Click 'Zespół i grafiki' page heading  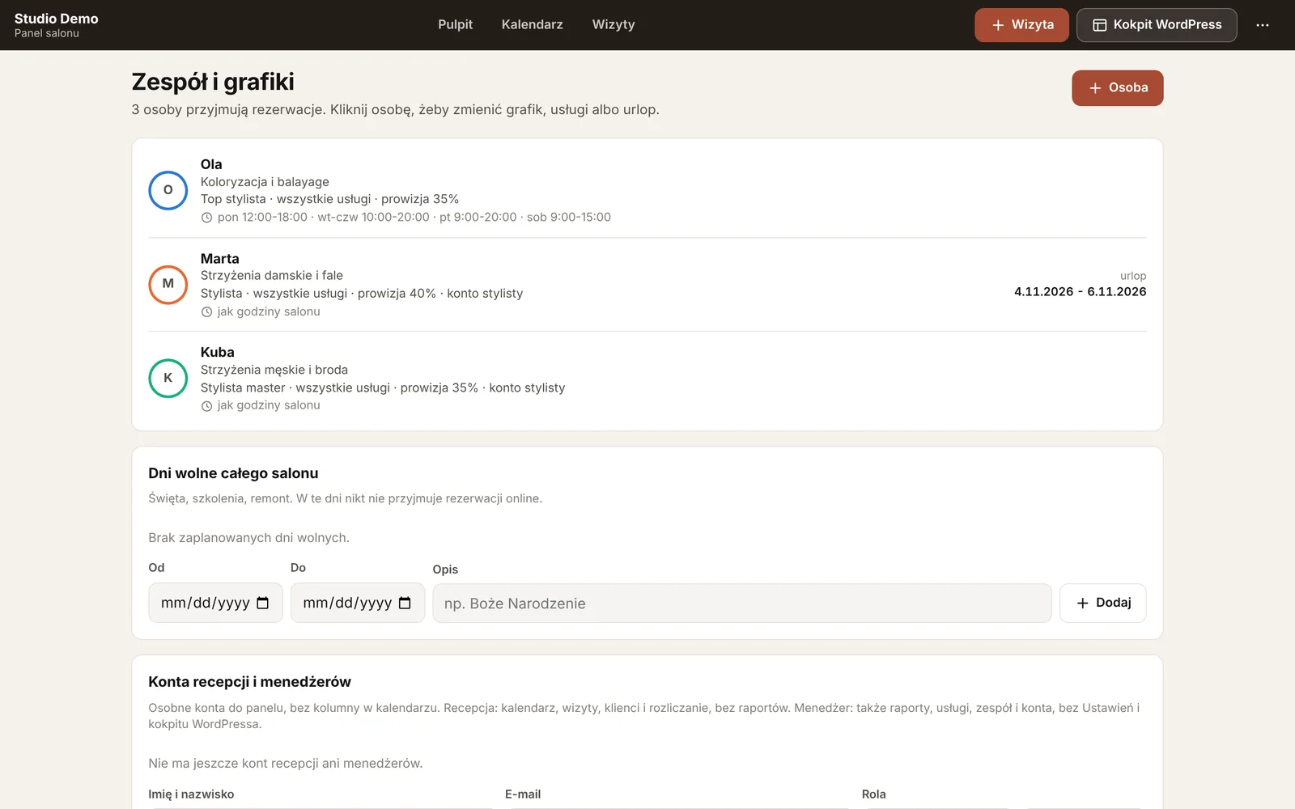pyautogui.click(x=213, y=82)
